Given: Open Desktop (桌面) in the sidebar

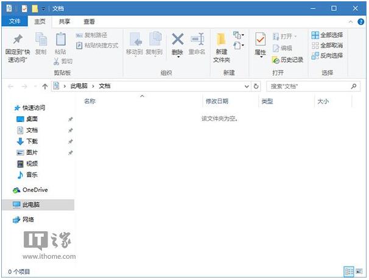Looking at the screenshot, I should [x=27, y=119].
